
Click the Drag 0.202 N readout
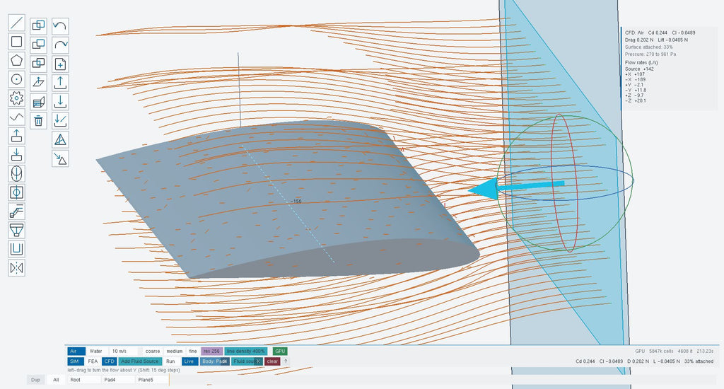coord(639,40)
